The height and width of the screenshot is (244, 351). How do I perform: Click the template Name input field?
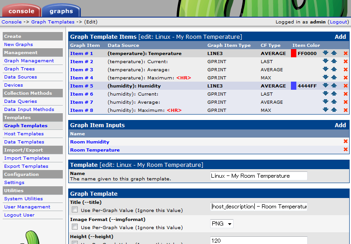coord(258,176)
